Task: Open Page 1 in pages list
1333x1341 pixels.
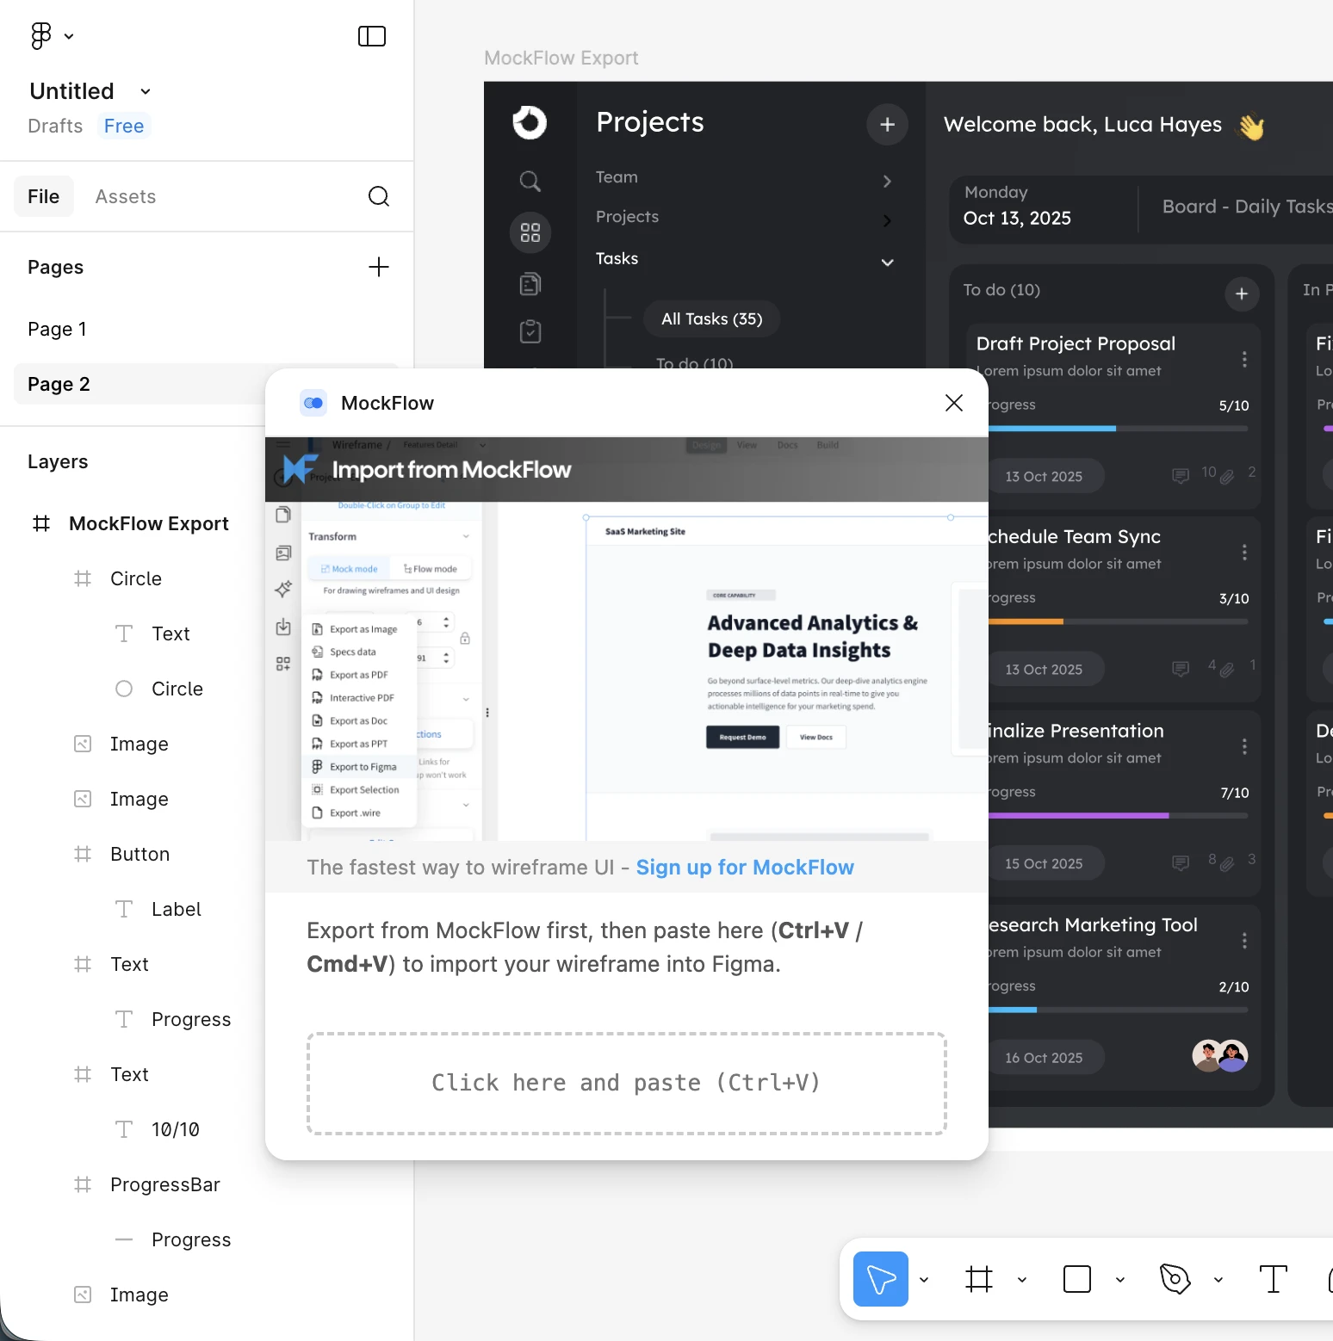Action: [x=57, y=330]
